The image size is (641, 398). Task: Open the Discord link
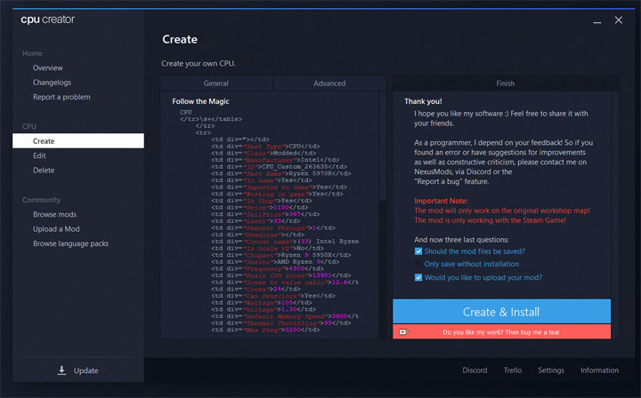tap(475, 370)
